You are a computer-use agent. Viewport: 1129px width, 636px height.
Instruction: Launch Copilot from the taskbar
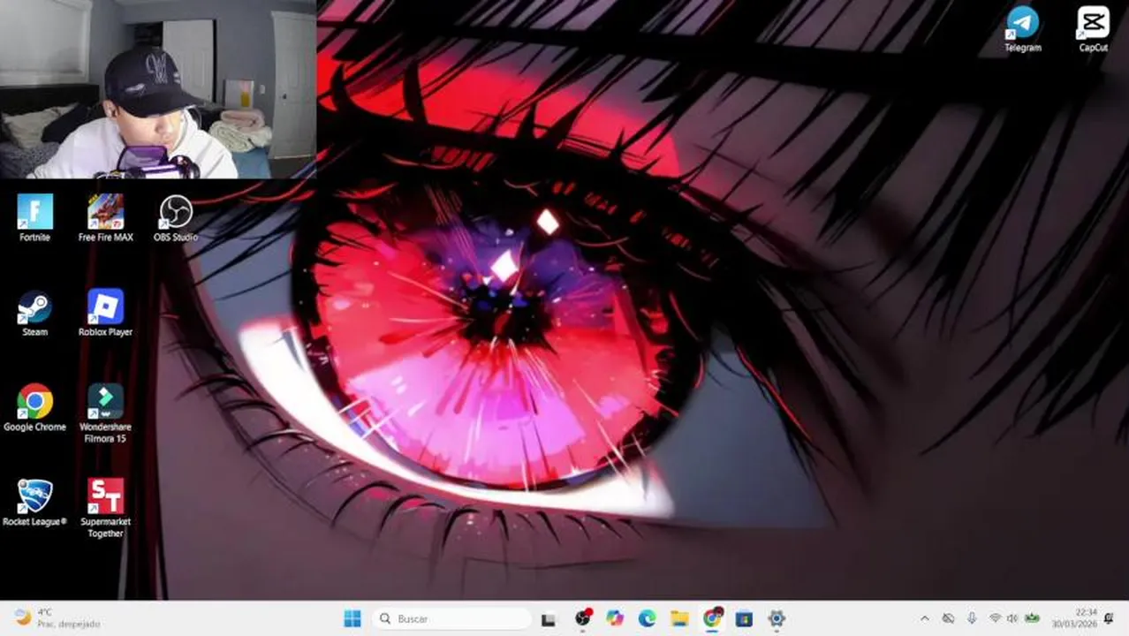point(615,618)
